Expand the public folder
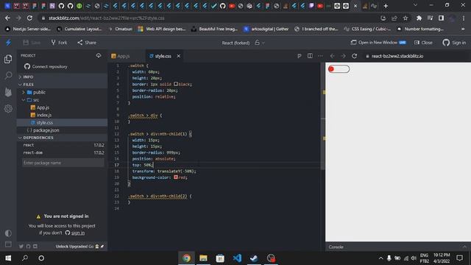The height and width of the screenshot is (265, 471). pyautogui.click(x=62, y=92)
